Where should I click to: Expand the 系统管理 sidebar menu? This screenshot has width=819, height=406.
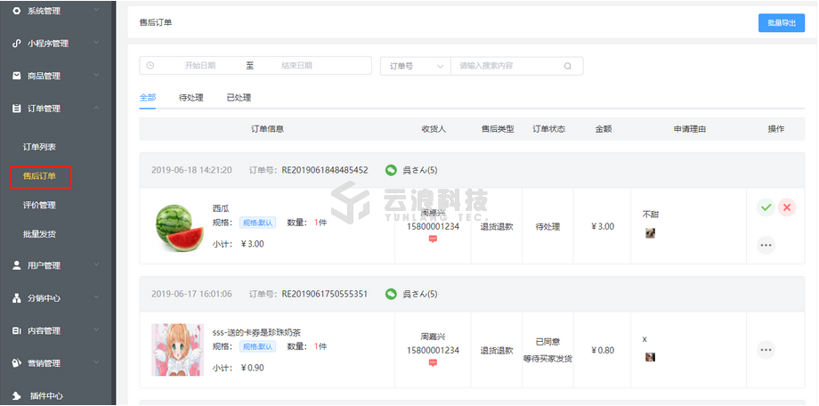(x=57, y=10)
